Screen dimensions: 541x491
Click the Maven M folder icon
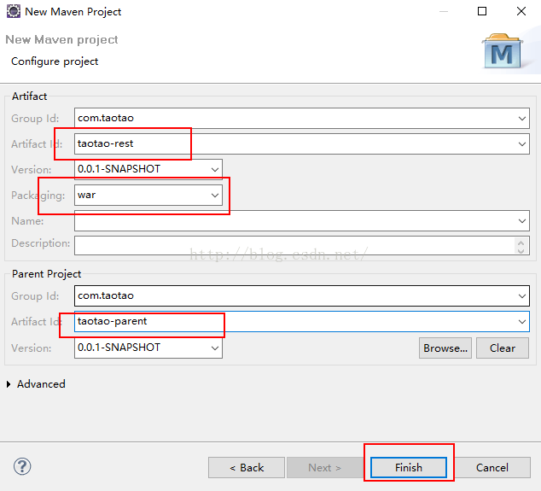pyautogui.click(x=503, y=51)
